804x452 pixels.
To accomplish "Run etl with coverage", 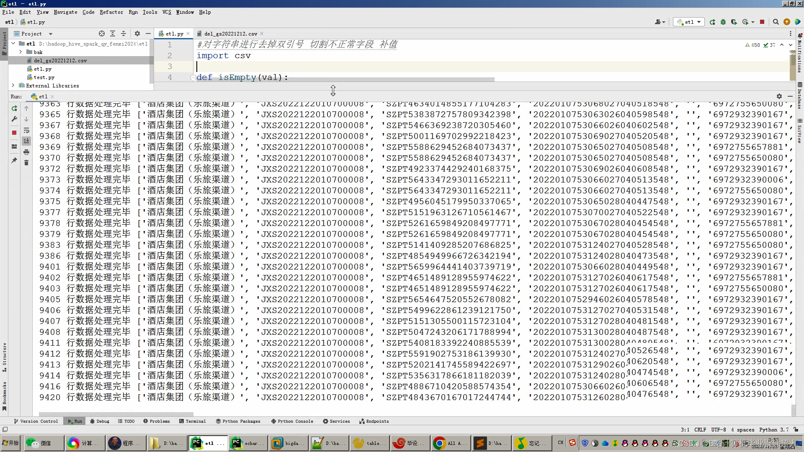I will point(734,22).
